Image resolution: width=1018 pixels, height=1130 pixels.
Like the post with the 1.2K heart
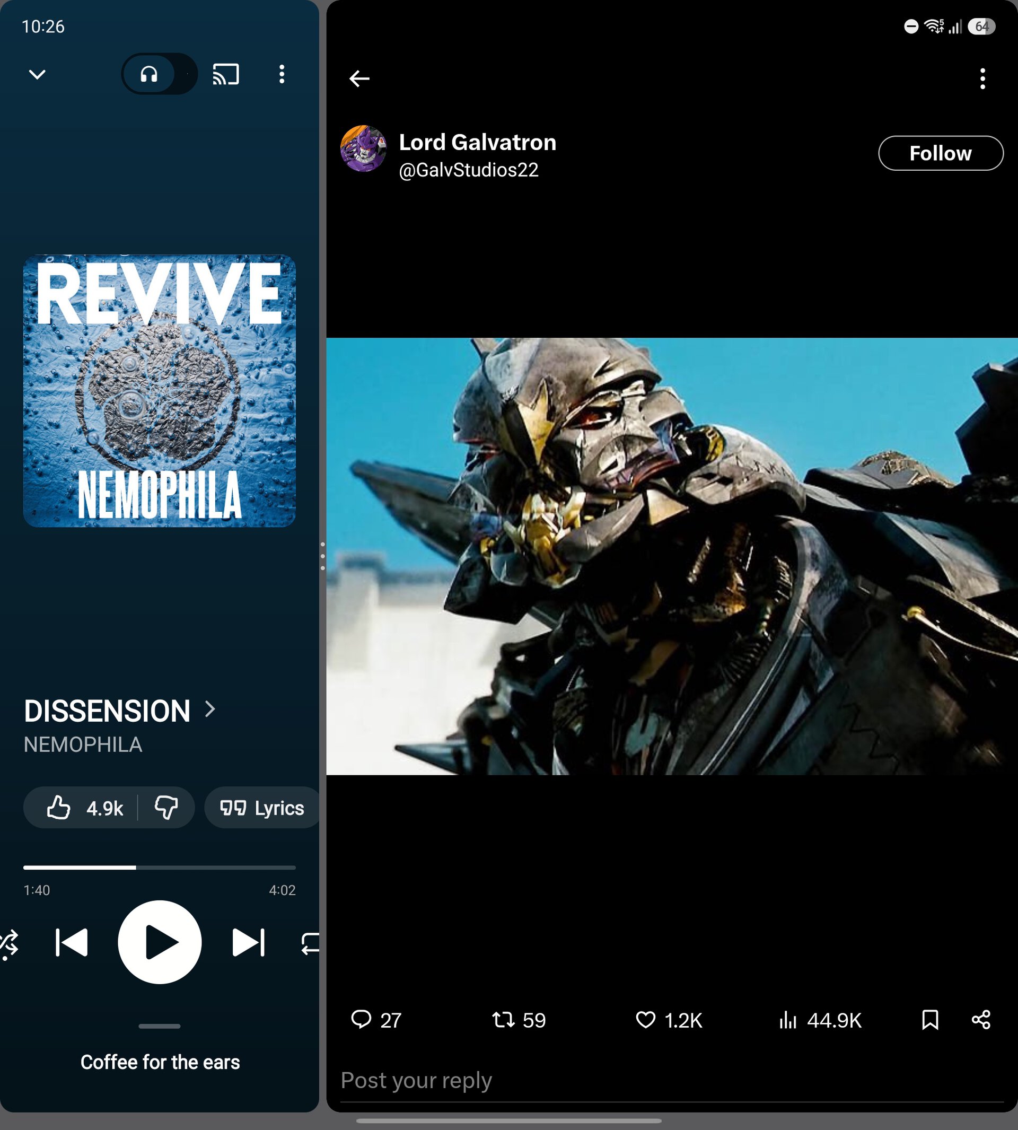[x=669, y=1020]
